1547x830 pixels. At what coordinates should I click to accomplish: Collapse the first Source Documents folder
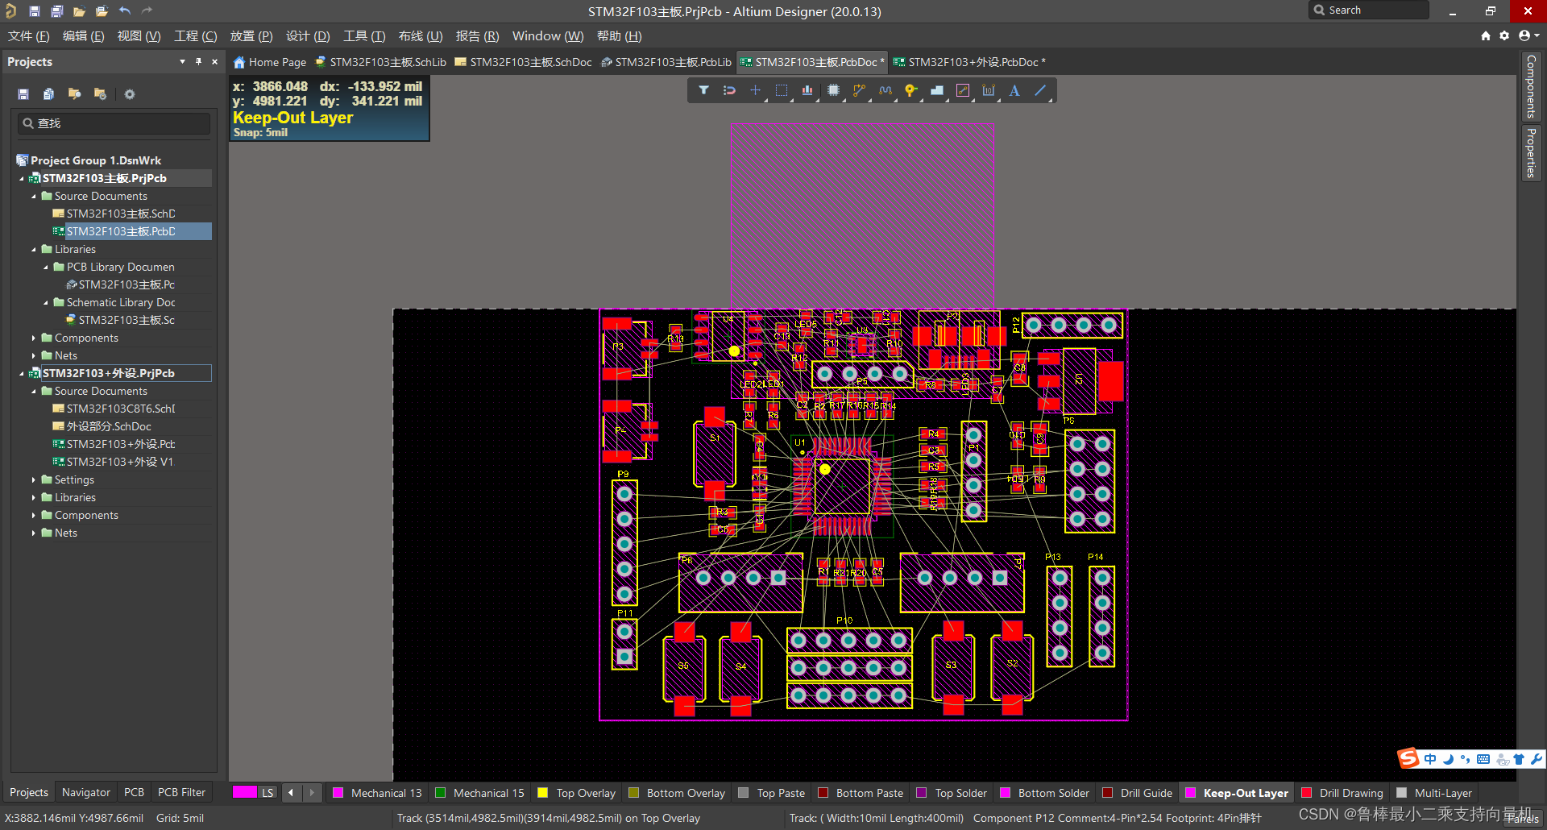click(x=34, y=197)
